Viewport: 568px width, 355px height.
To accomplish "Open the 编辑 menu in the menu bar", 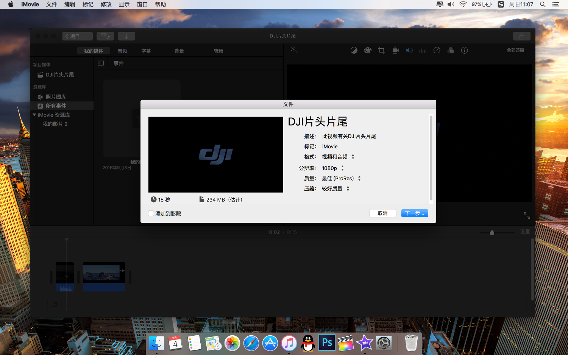I will pyautogui.click(x=70, y=5).
